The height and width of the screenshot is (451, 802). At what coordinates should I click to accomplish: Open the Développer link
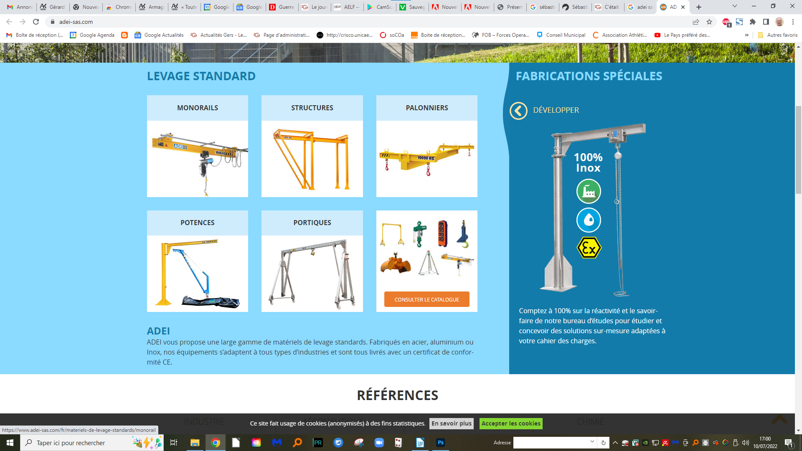click(556, 110)
